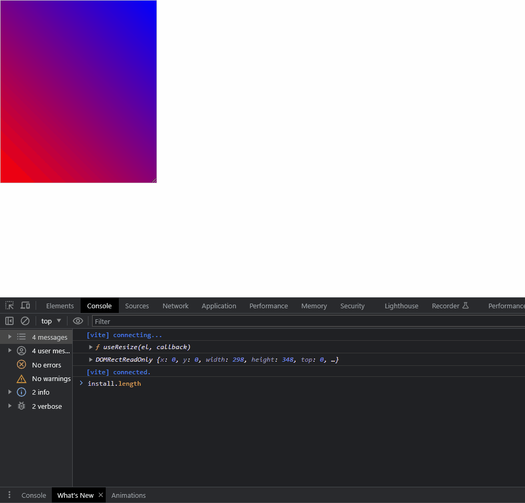Click the gradient box resize handle
Image resolution: width=525 pixels, height=503 pixels.
[x=154, y=180]
